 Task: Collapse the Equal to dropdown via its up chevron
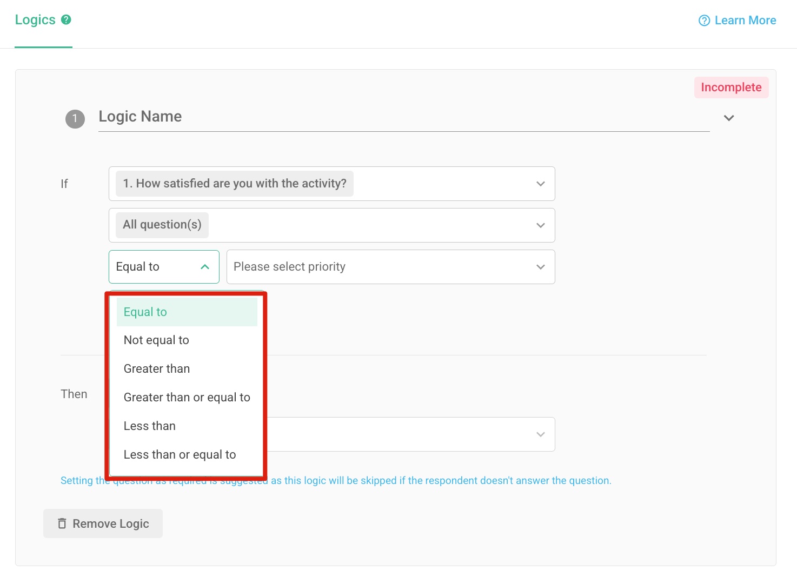click(x=204, y=266)
